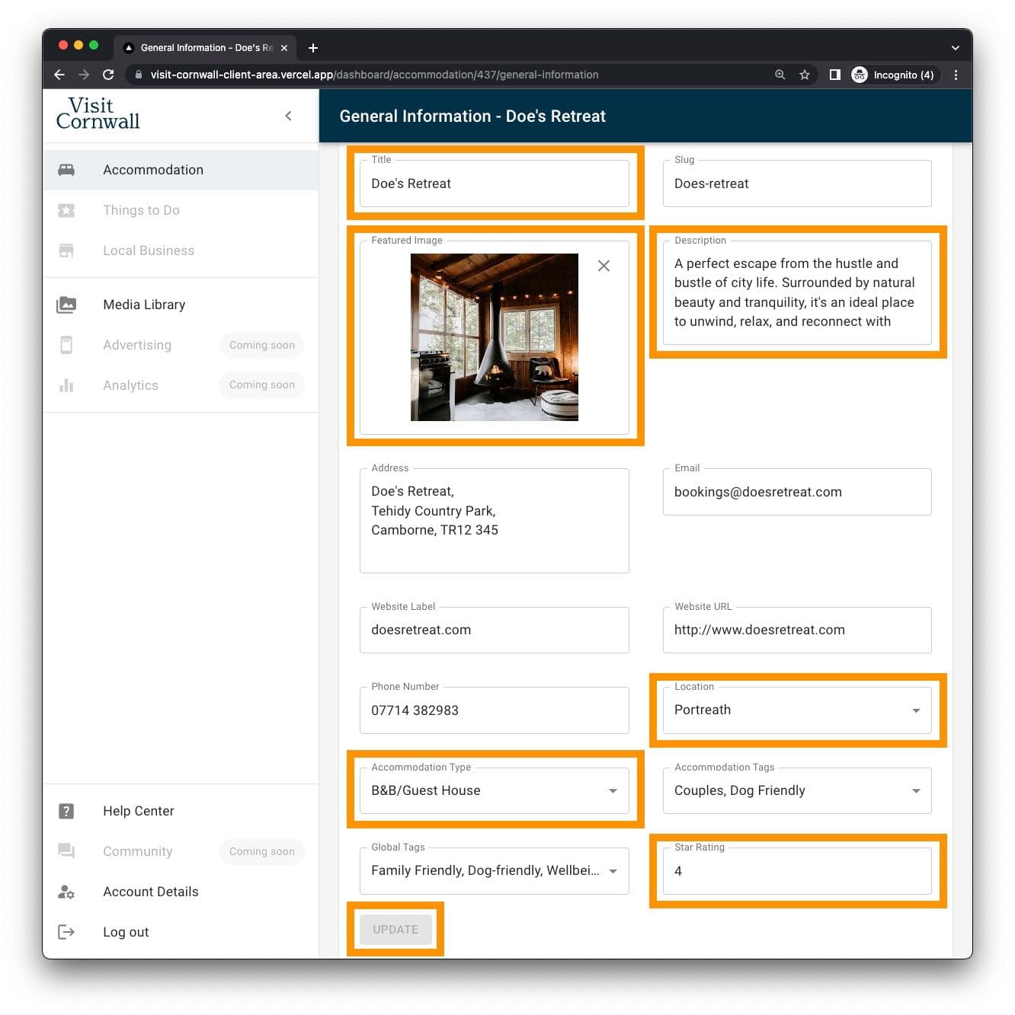Open Things to Do in sidebar

click(x=141, y=210)
